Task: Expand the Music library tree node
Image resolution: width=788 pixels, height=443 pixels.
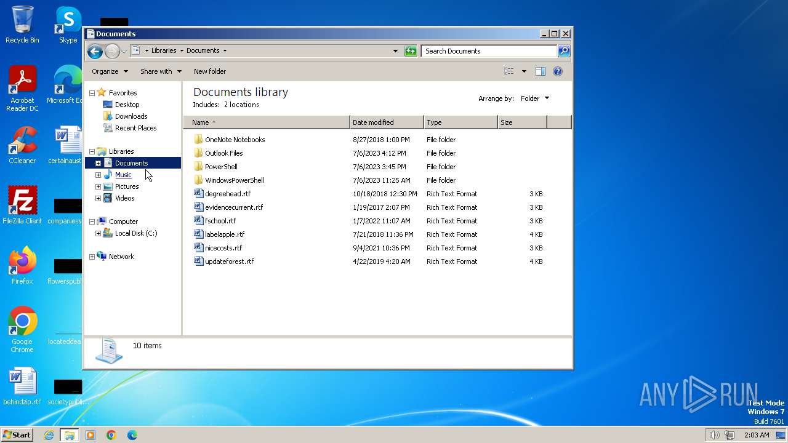Action: (x=98, y=175)
